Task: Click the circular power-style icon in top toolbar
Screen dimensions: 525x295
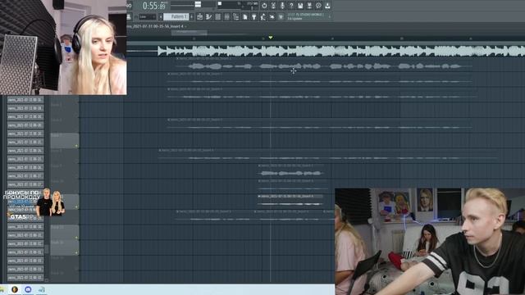Action: click(264, 6)
